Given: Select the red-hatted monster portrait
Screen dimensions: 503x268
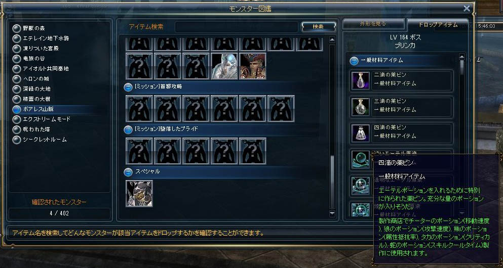Looking at the screenshot, I should pyautogui.click(x=252, y=66).
